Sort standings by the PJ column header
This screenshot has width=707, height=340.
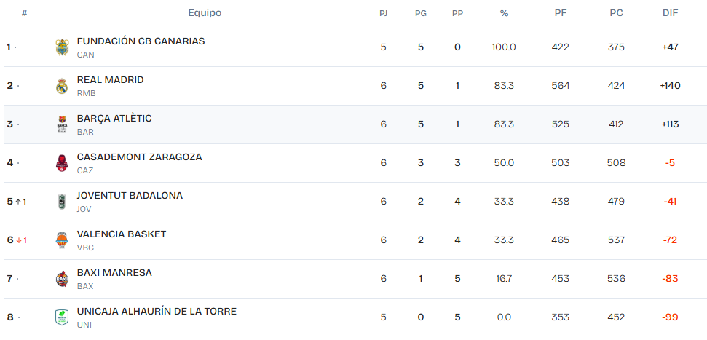point(384,13)
